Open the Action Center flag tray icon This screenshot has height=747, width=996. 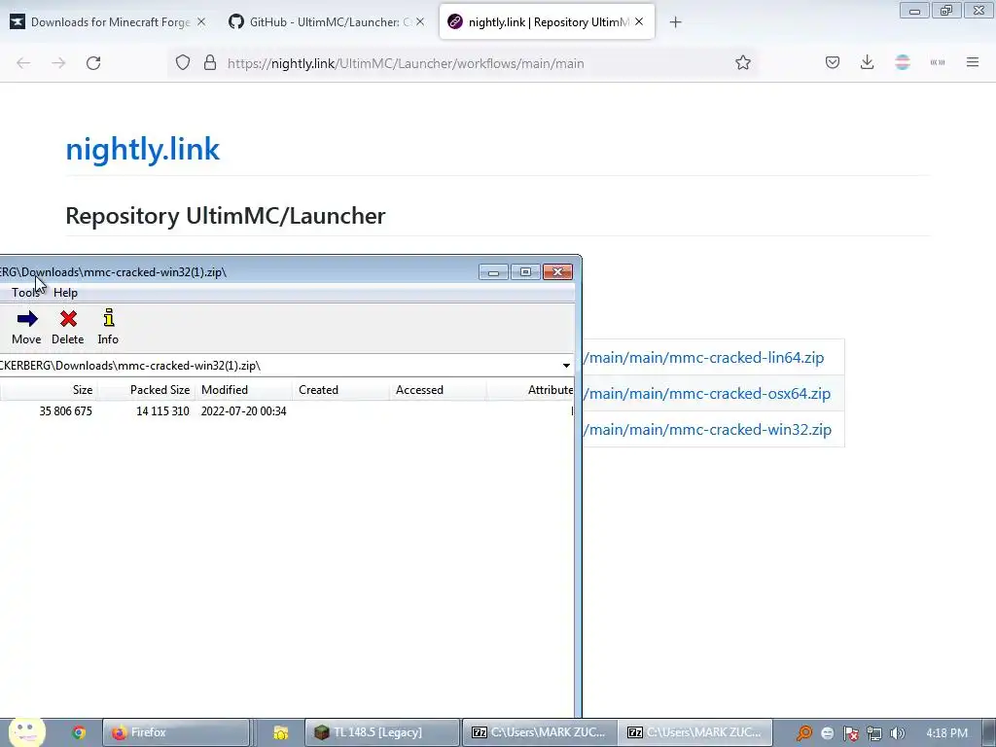850,733
